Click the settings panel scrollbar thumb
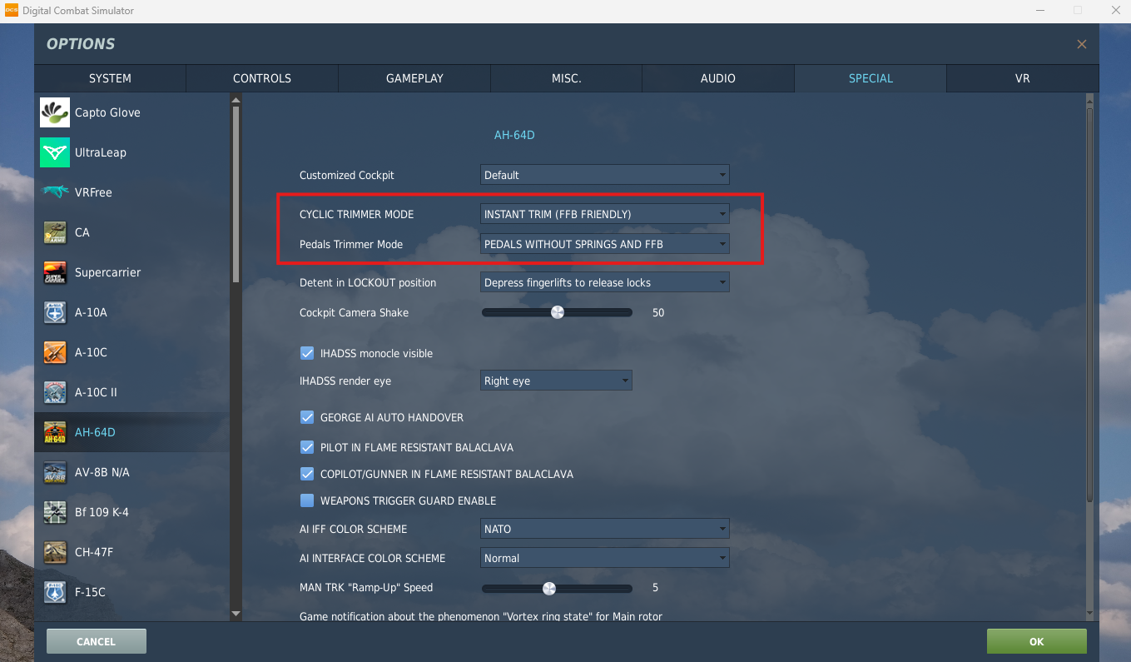Viewport: 1131px width, 662px height. coord(1090,305)
